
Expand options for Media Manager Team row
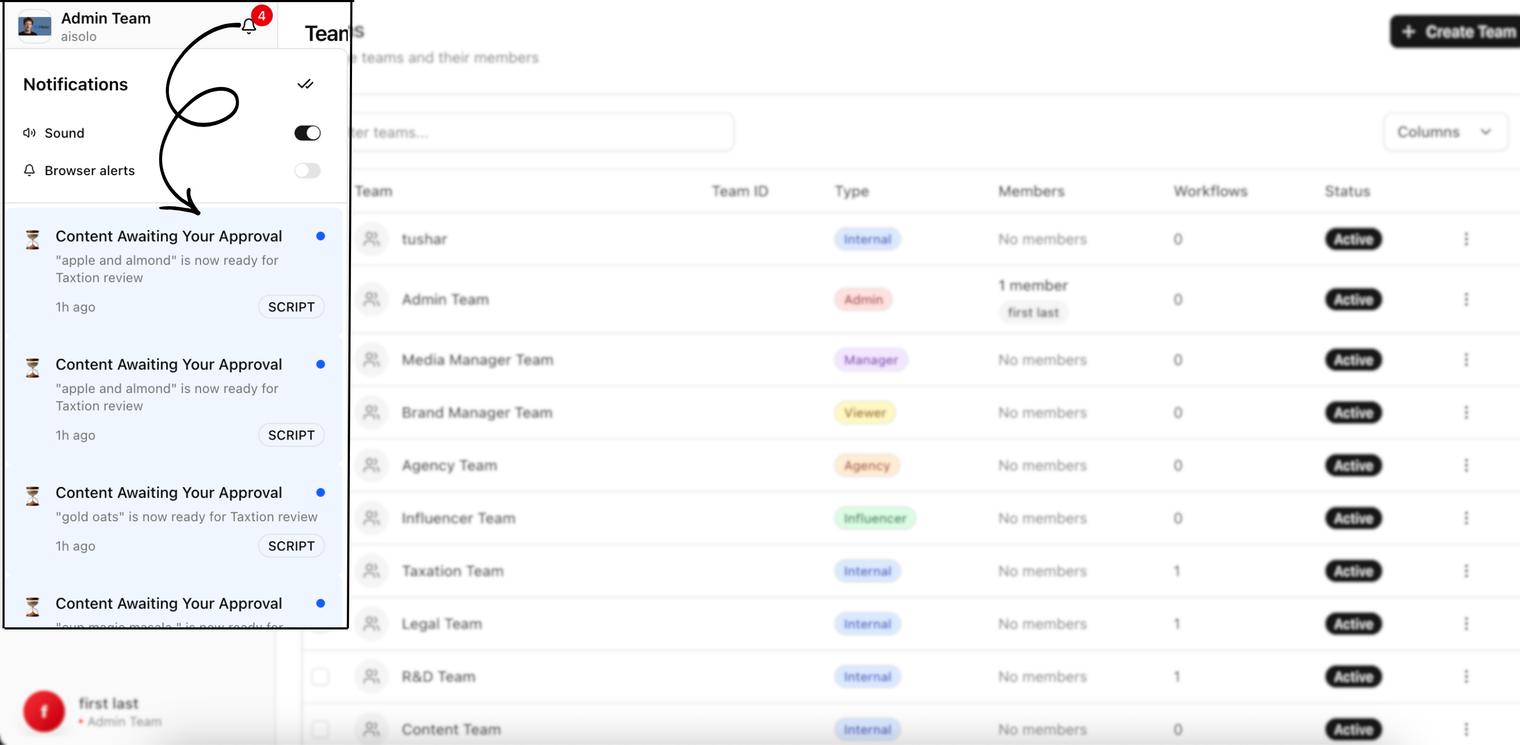(1466, 359)
